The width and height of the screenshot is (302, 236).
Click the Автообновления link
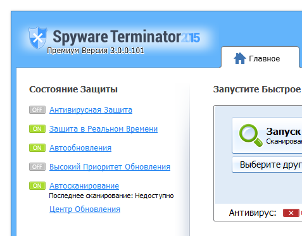[x=80, y=148]
